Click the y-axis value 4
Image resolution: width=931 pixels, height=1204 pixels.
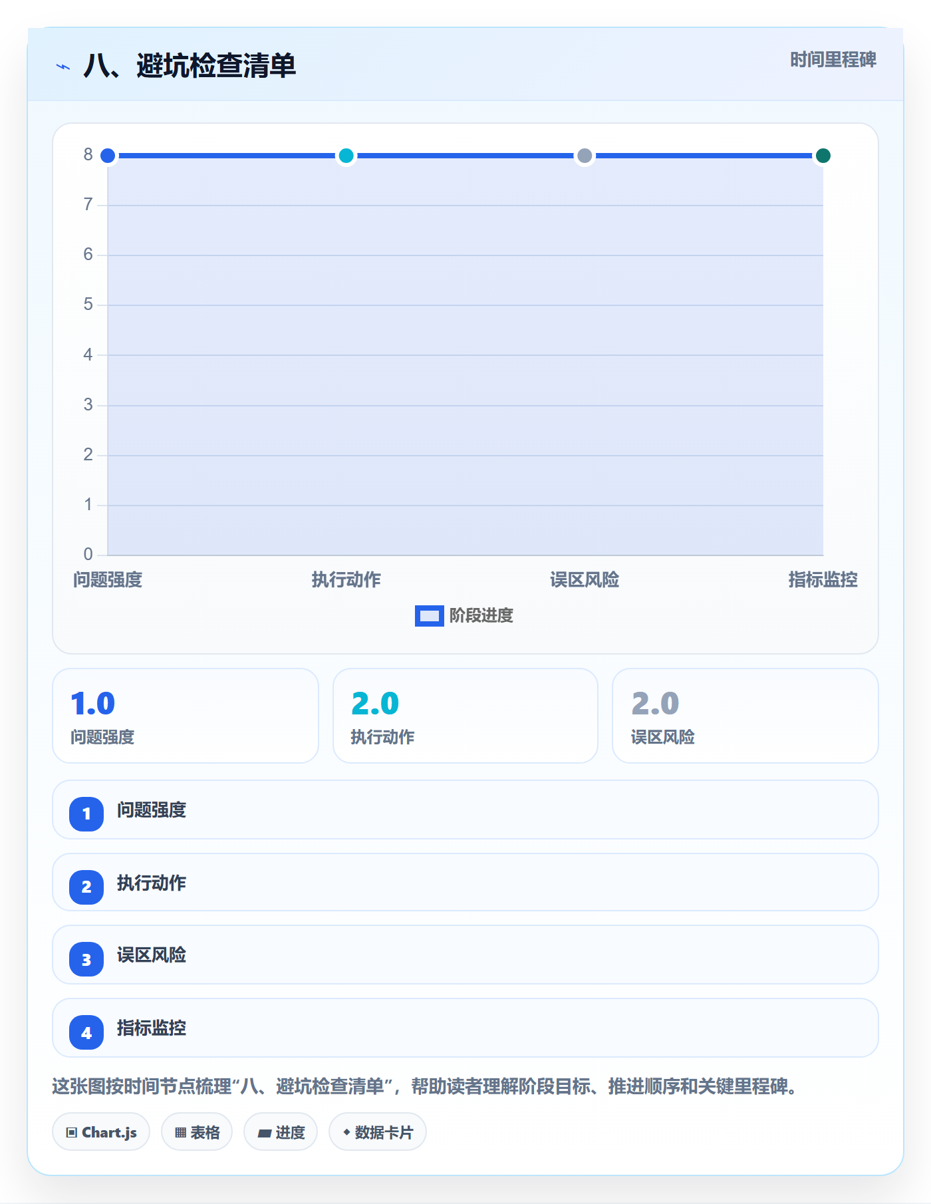[x=88, y=355]
